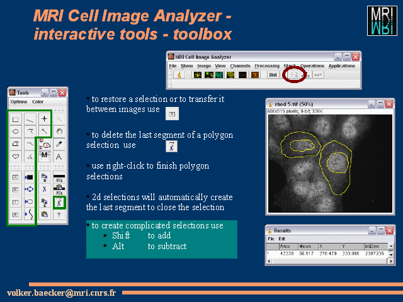Click the arrow with curved line icon
This screenshot has height=302, width=403.
pos(29,214)
